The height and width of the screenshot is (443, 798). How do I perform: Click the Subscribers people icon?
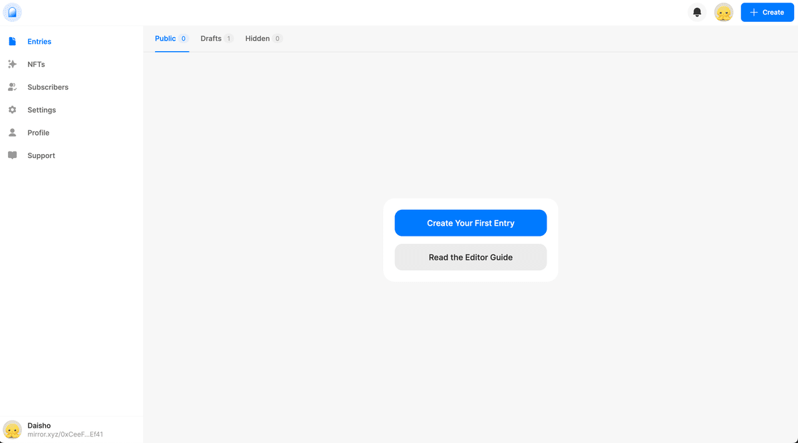12,86
